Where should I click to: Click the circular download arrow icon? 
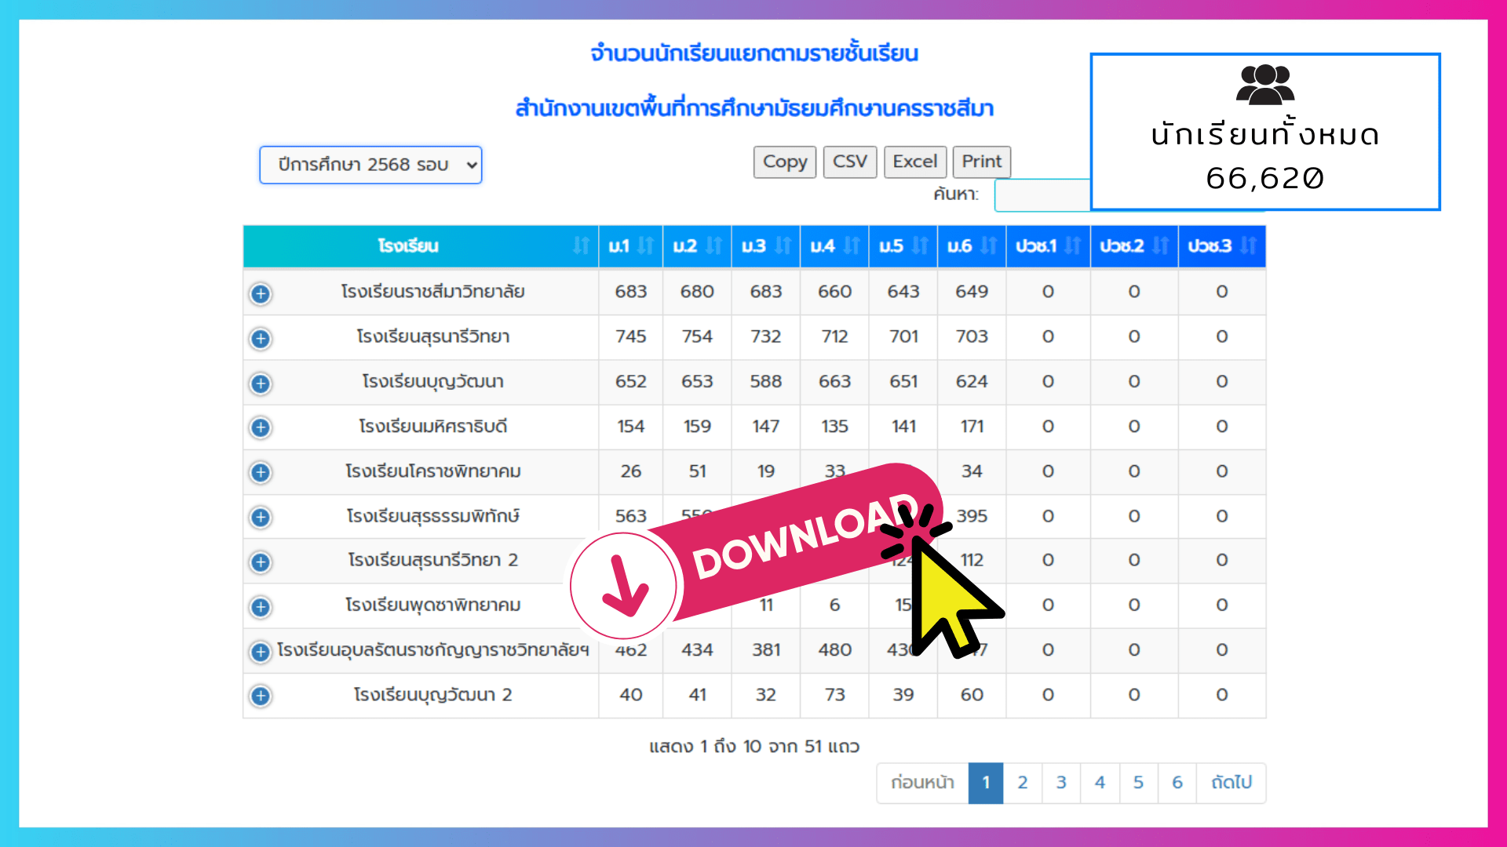626,584
